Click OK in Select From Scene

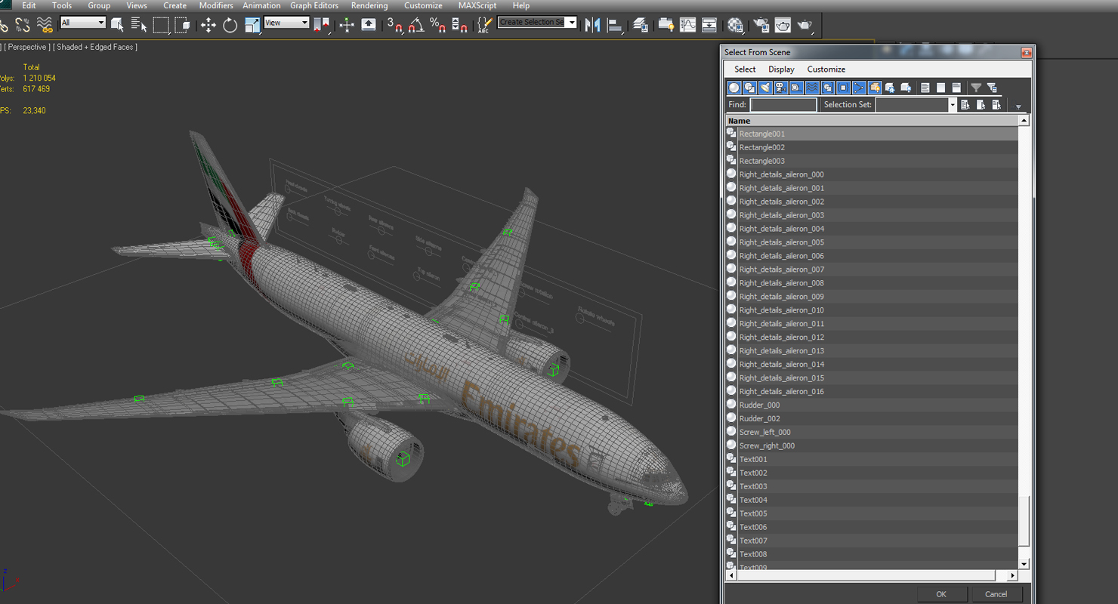tap(941, 593)
